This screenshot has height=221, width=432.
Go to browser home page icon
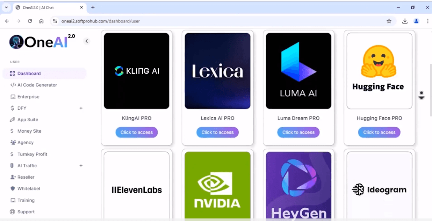coord(41,21)
